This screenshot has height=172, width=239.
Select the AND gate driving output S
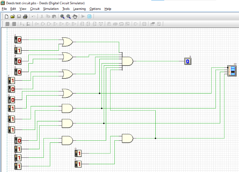click(x=128, y=61)
